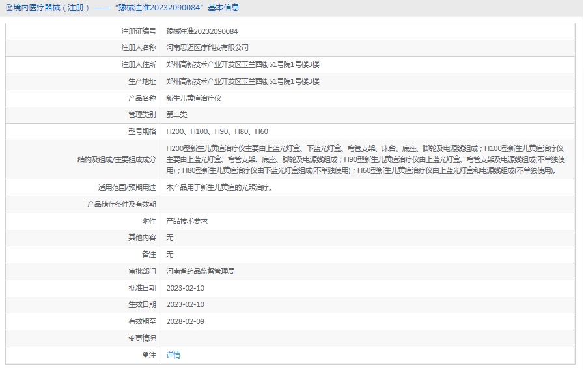Click the 无 value in 其他内容 row
The height and width of the screenshot is (370, 584).
pos(170,237)
